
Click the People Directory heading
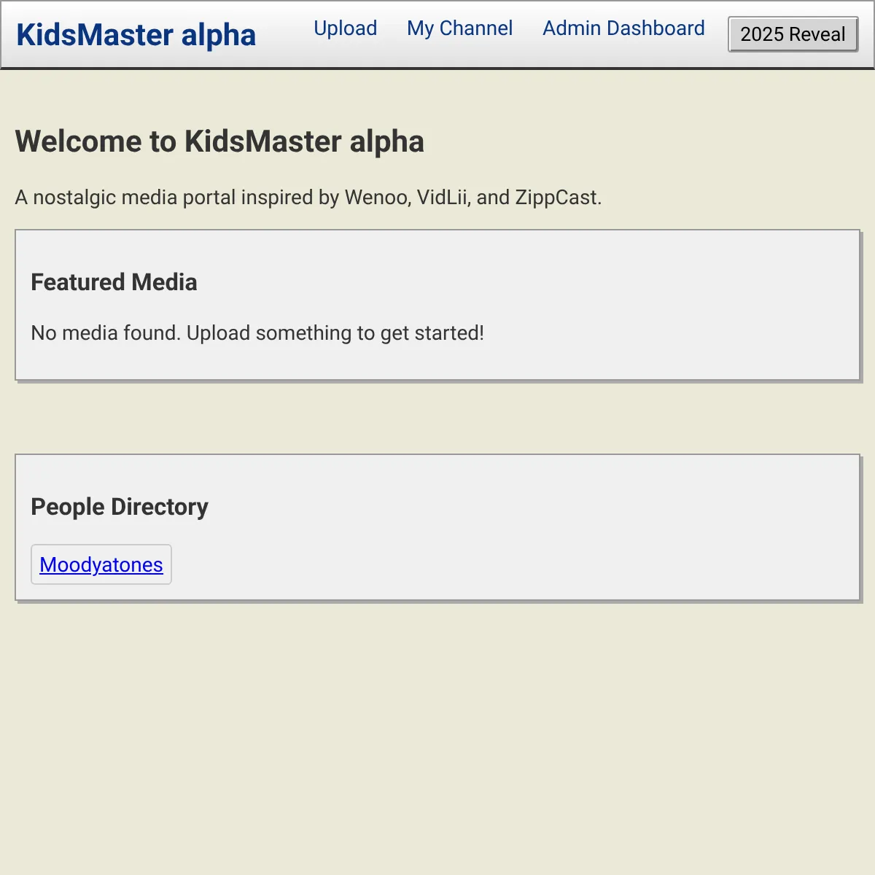point(120,507)
